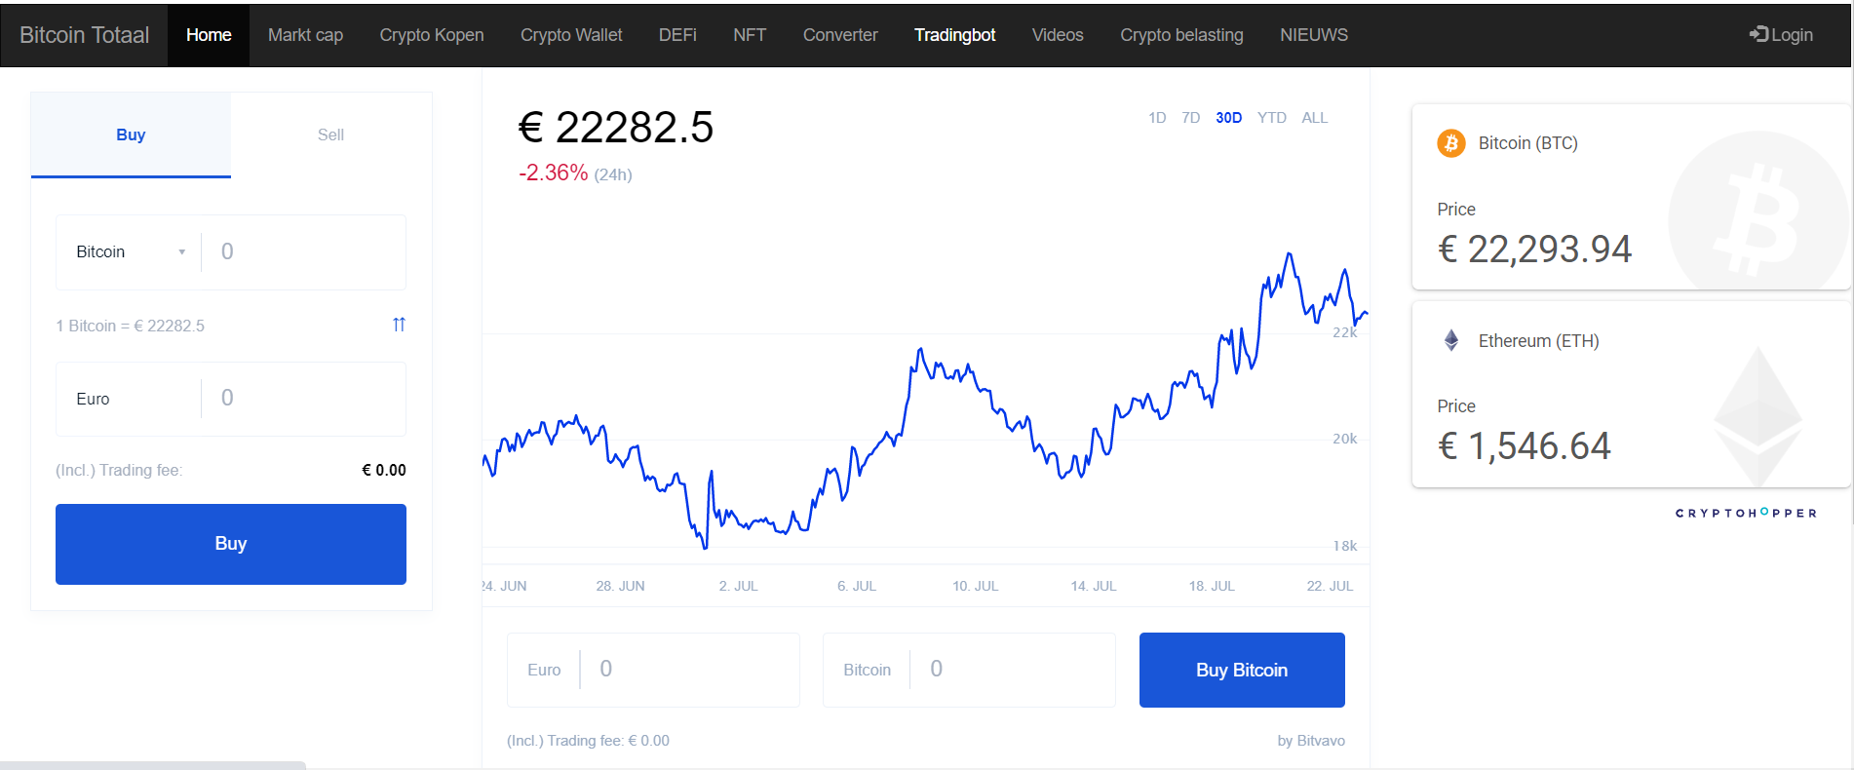Select the 1D chart range

1157,118
